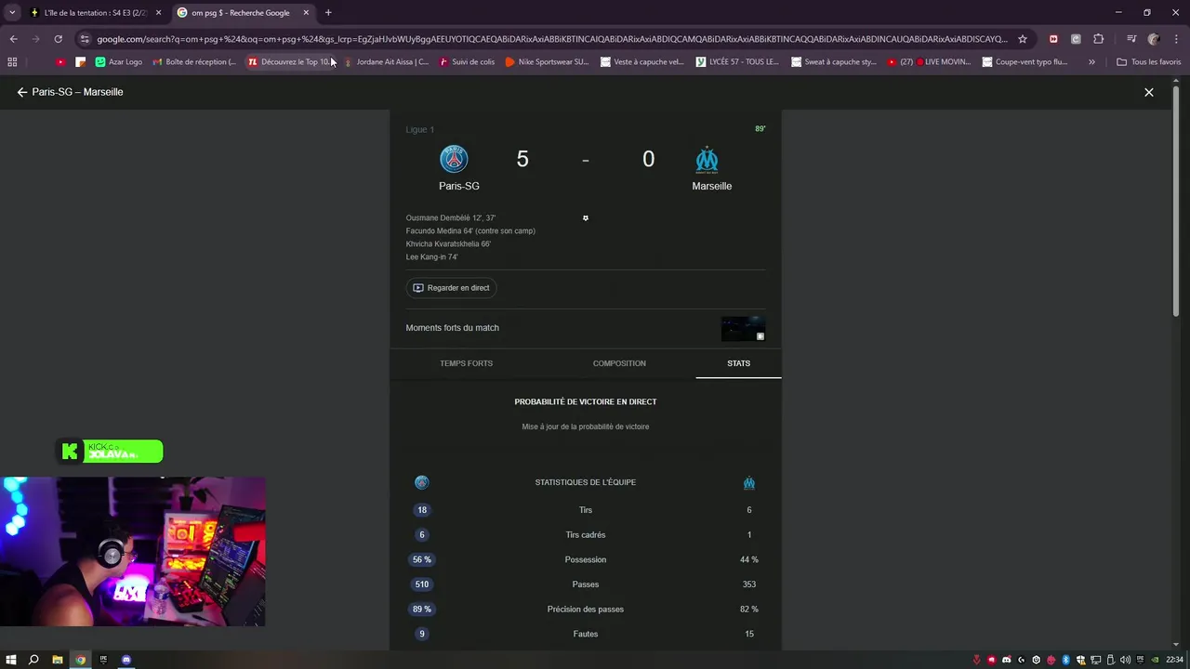Click the address bar URL
The image size is (1190, 669).
(552, 39)
